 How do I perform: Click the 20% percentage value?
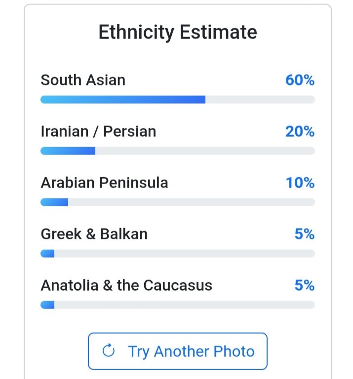pyautogui.click(x=300, y=131)
